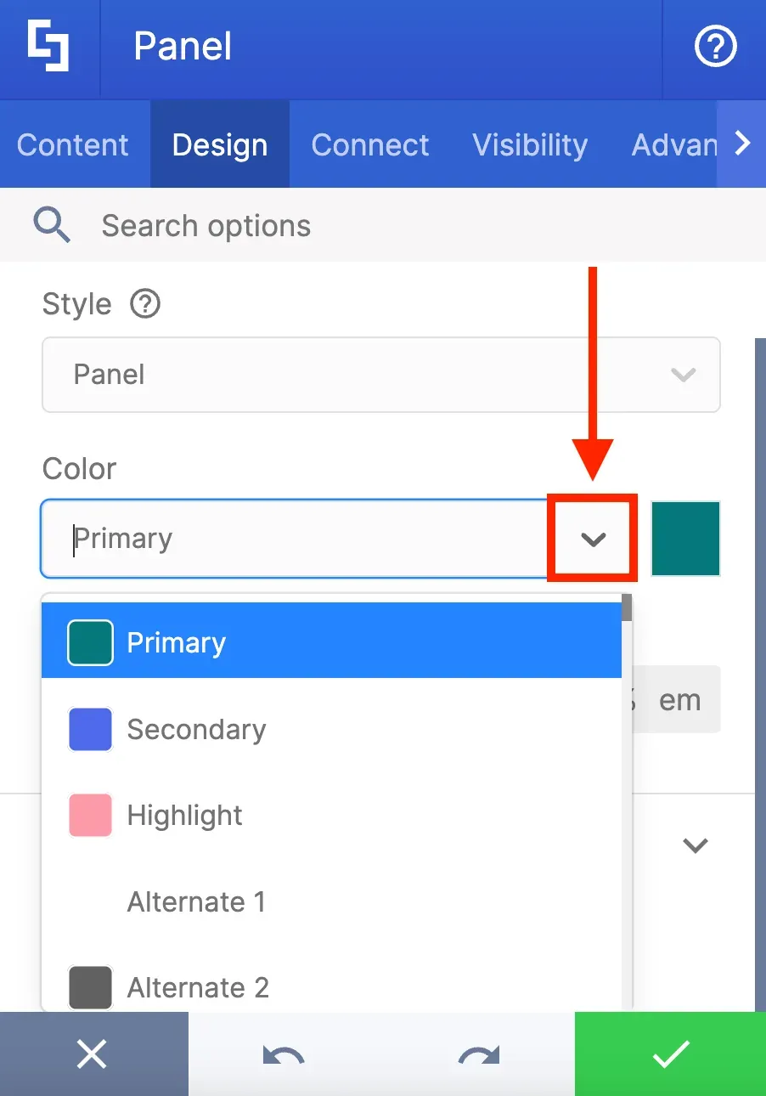Expand the collapsed section chevron
The height and width of the screenshot is (1096, 766).
pos(696,845)
